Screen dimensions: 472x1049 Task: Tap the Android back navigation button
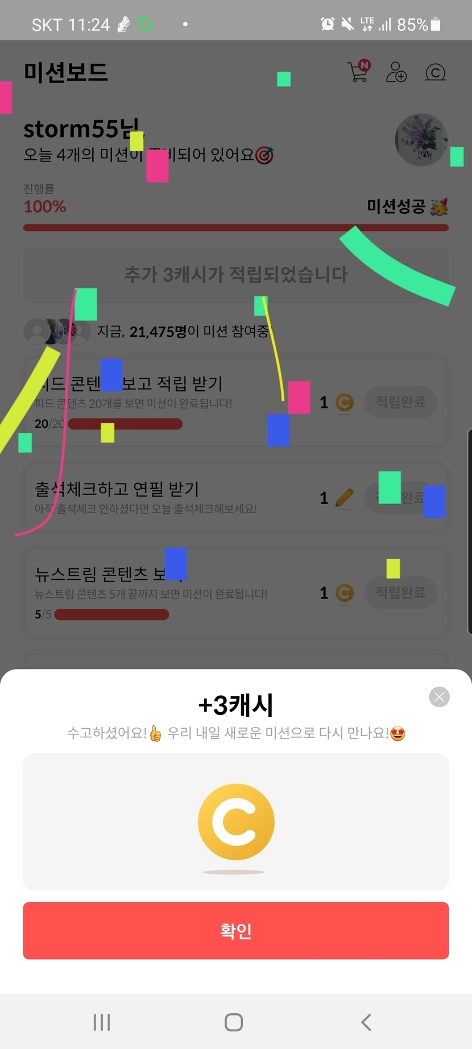366,1022
